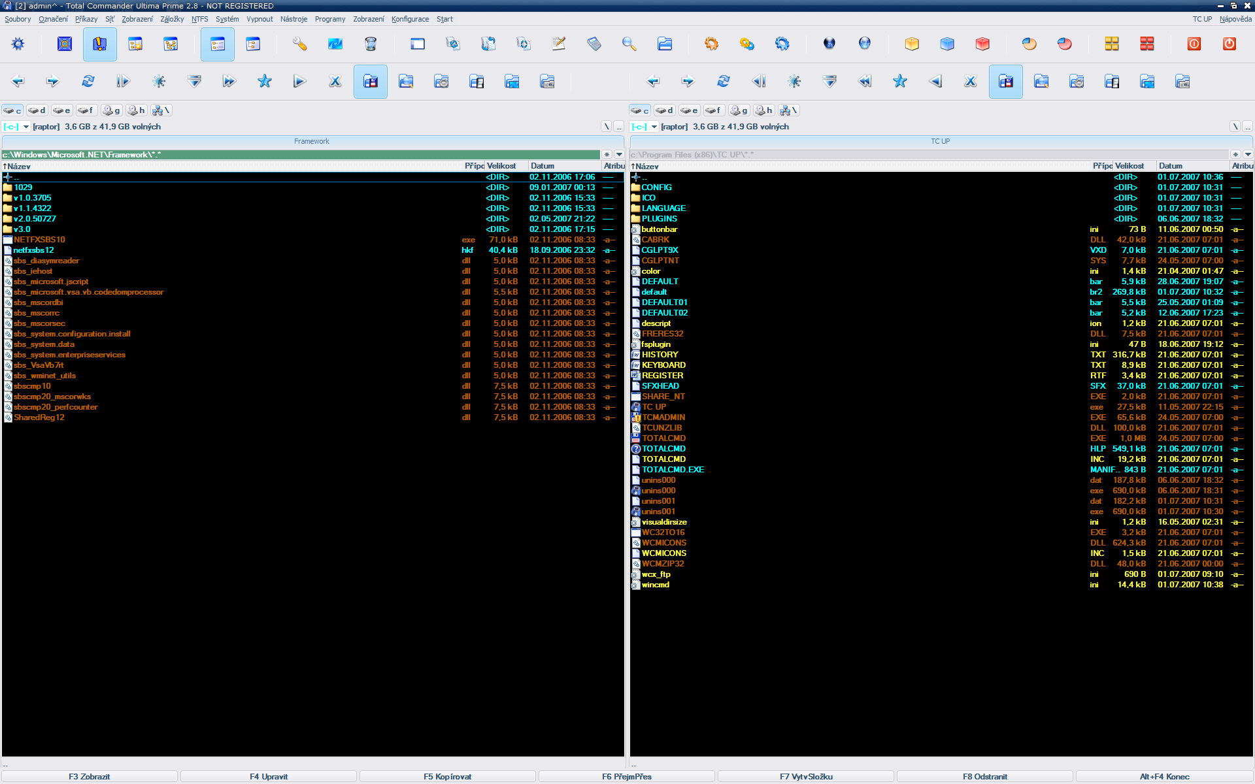Screen dimensions: 1255x784
Task: Click the F8 Odstranit button
Action: coord(985,777)
